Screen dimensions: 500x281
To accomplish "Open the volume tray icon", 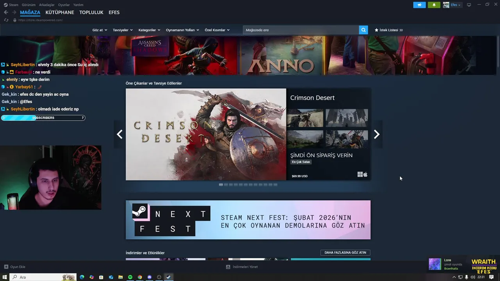I will tap(473, 277).
